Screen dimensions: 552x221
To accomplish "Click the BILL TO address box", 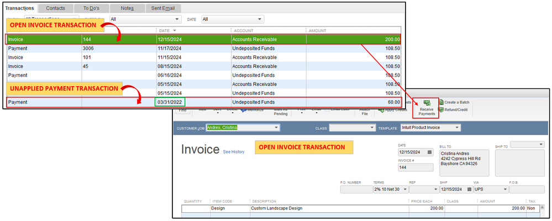I will pos(464,163).
